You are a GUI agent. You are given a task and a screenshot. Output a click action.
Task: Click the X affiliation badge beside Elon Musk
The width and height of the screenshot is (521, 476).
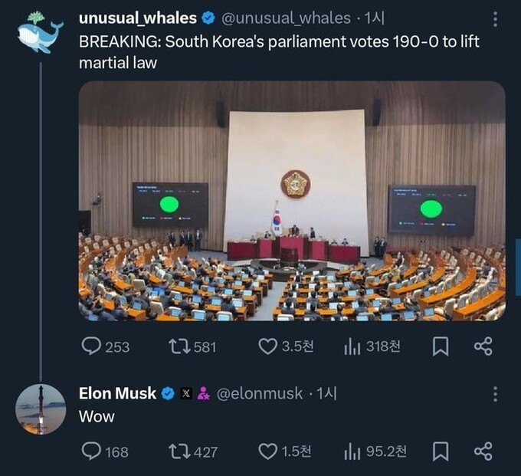point(186,394)
